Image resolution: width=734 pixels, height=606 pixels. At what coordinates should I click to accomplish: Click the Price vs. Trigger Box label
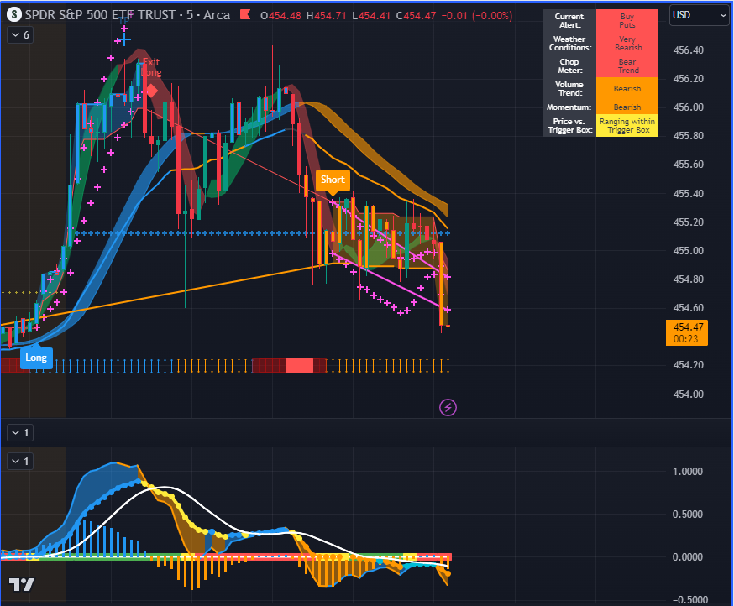(x=569, y=125)
